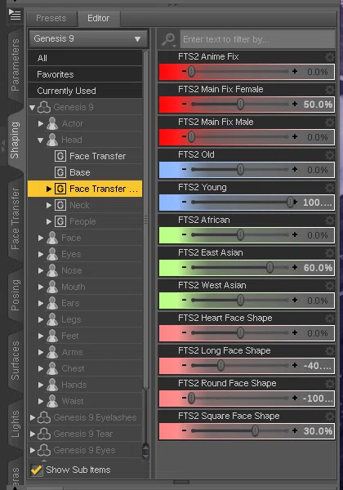Open gear settings for FTS2 Main Fix Male
Image resolution: width=343 pixels, height=490 pixels.
click(329, 122)
